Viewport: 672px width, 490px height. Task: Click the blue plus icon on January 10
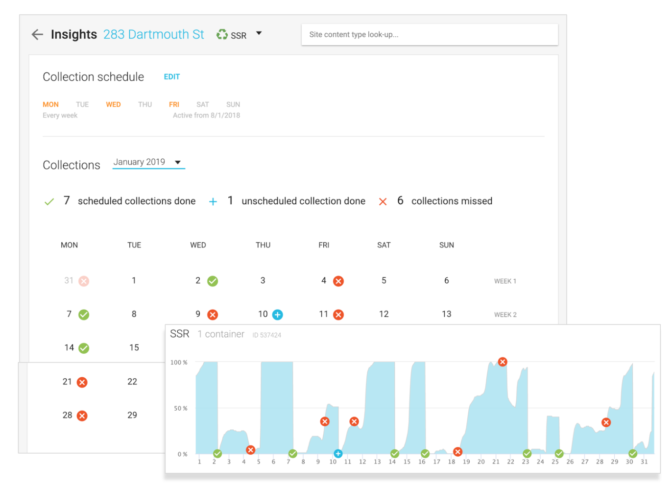278,315
